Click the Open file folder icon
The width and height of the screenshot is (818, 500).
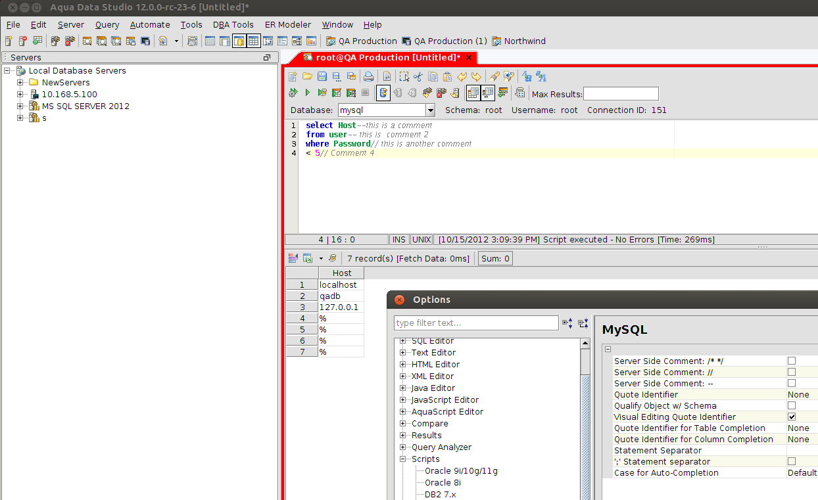pyautogui.click(x=307, y=76)
